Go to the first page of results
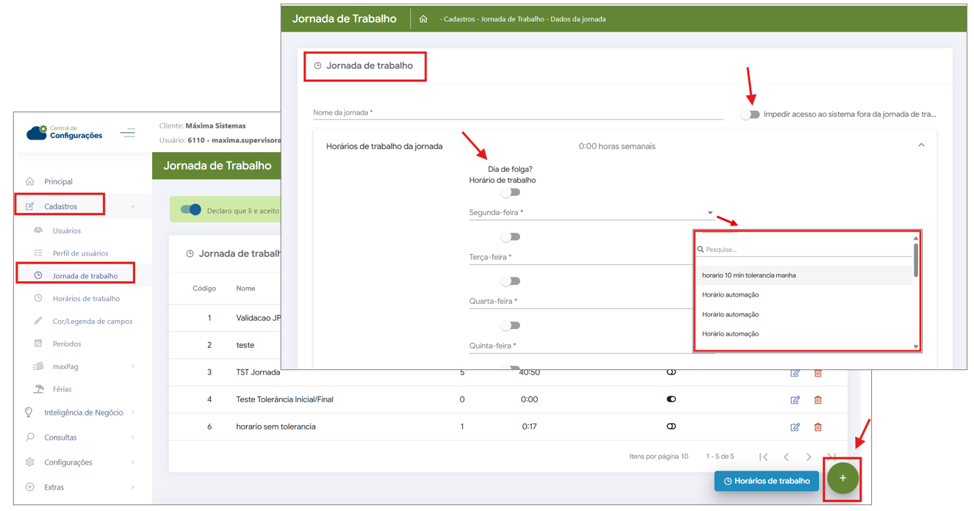Image resolution: width=974 pixels, height=511 pixels. click(764, 457)
